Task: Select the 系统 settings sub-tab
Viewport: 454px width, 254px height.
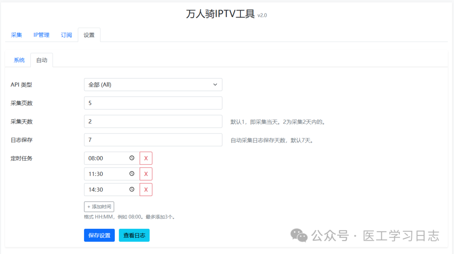Action: point(18,60)
